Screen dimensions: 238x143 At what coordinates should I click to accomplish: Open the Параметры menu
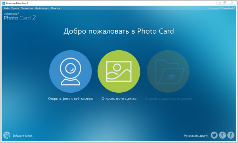coord(27,8)
